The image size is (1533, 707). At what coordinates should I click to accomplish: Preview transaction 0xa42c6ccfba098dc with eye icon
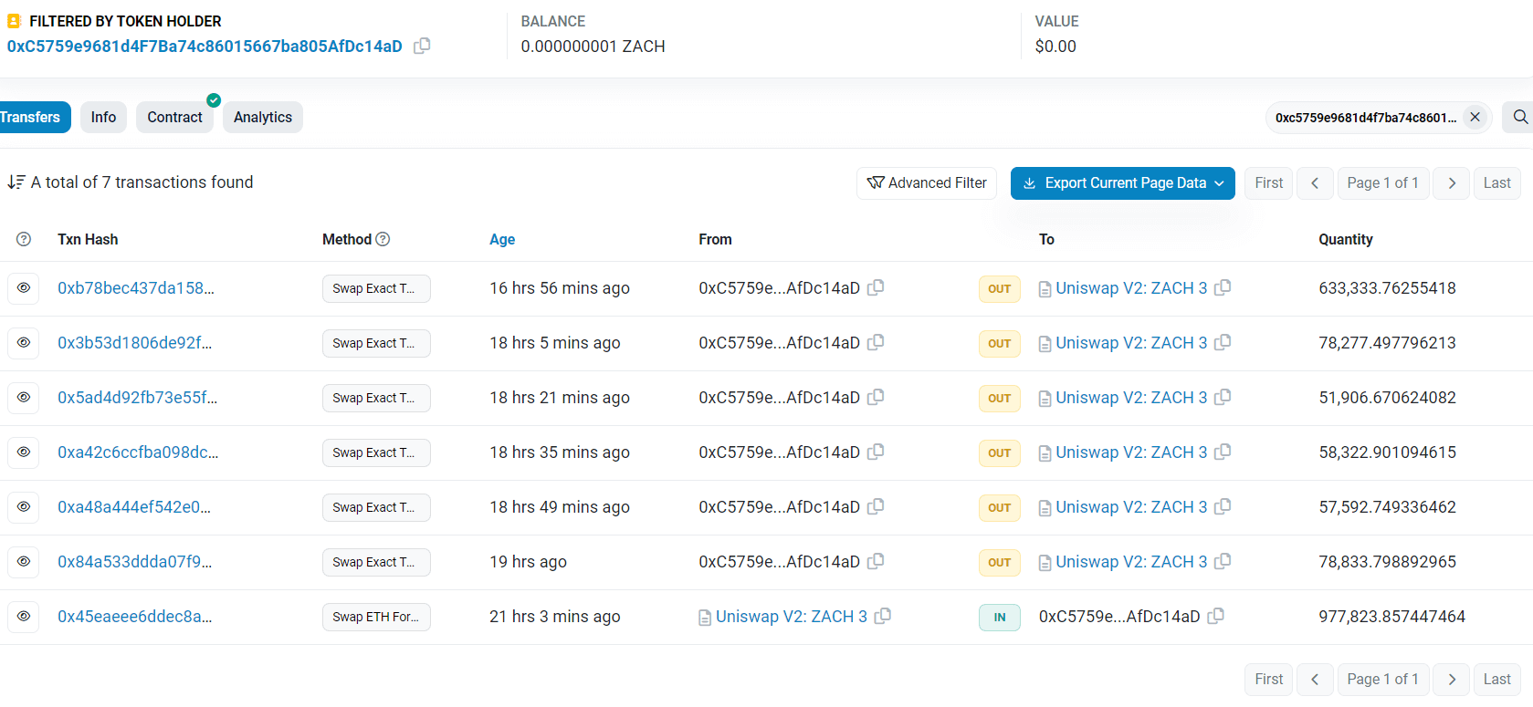pyautogui.click(x=24, y=452)
